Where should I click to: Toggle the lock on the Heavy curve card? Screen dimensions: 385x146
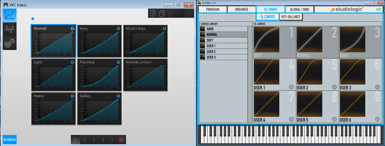click(x=72, y=96)
